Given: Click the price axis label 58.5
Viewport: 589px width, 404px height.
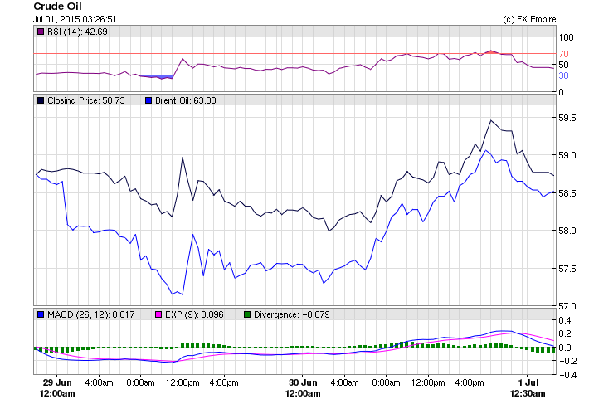Looking at the screenshot, I should tap(567, 193).
